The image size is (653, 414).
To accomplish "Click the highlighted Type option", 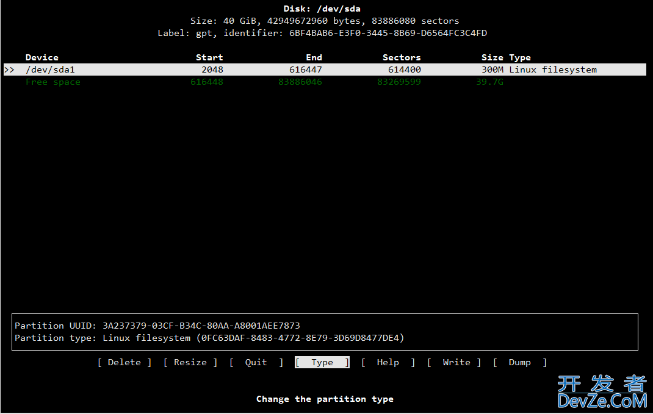I will [x=322, y=362].
